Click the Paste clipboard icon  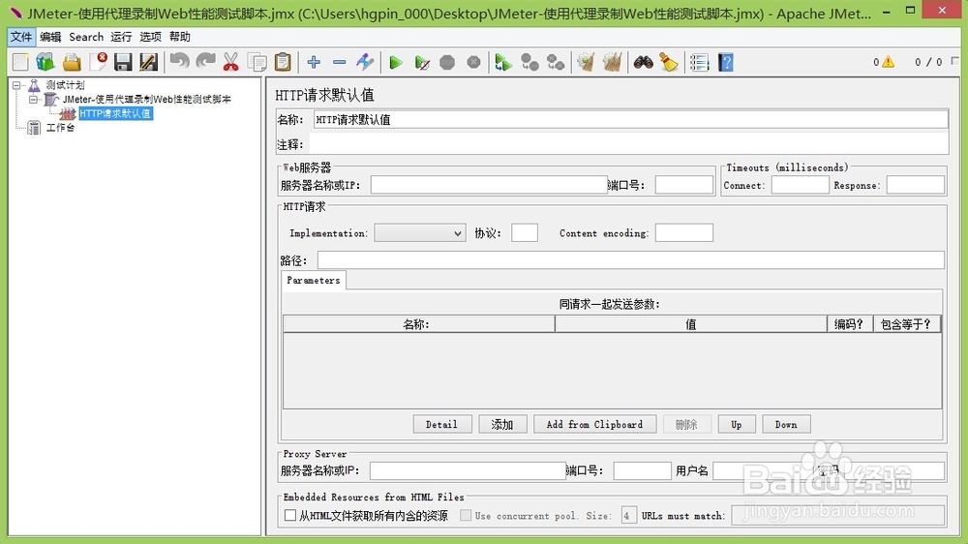[283, 62]
